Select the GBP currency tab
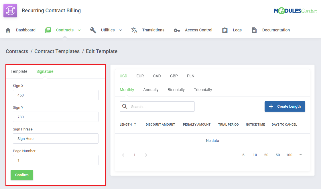Screen dimensions: 321x189 [174, 76]
